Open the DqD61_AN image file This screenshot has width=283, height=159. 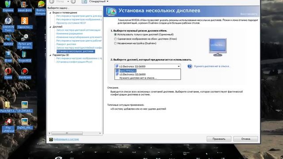click(25, 124)
